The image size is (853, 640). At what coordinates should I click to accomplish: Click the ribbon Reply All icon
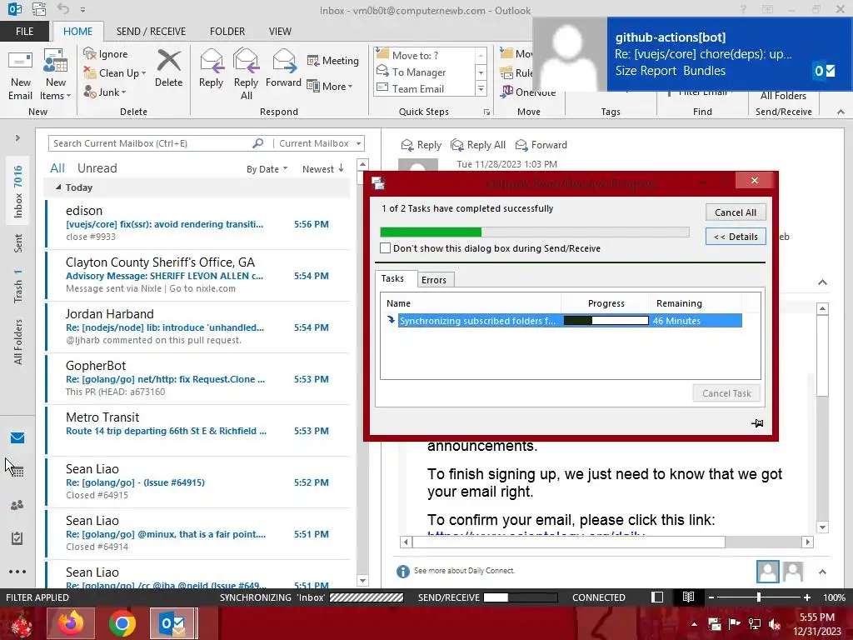coord(246,74)
